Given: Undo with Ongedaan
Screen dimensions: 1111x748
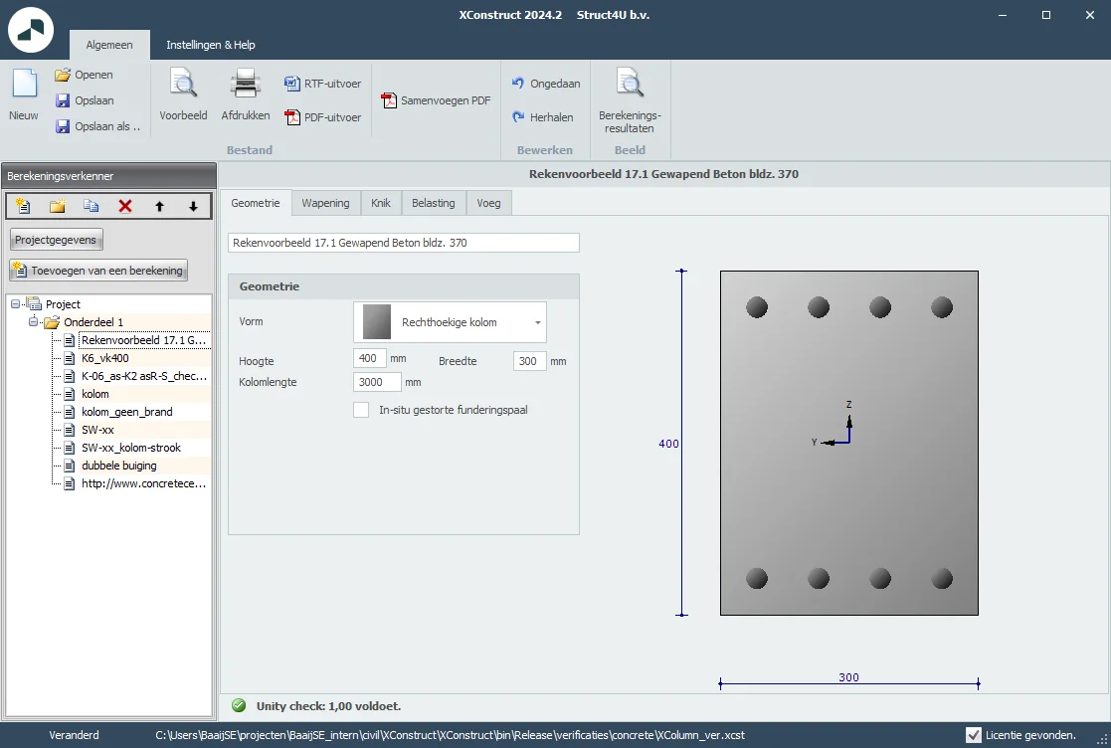Looking at the screenshot, I should [x=546, y=84].
